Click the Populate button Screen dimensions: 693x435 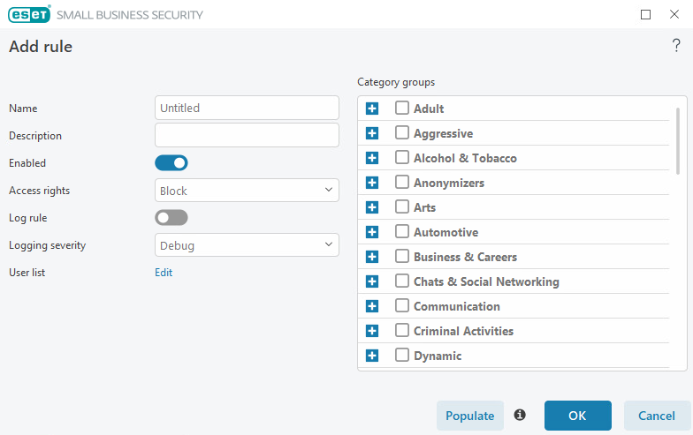[470, 416]
